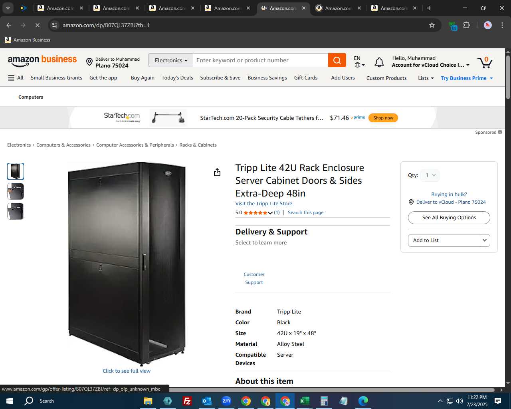Click Racks & Cabinets breadcrumb

pos(198,145)
